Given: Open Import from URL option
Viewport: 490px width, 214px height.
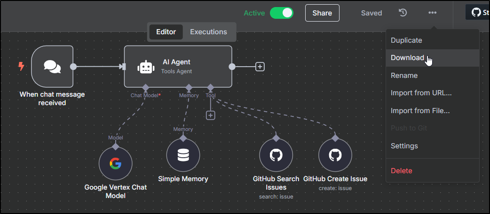Looking at the screenshot, I should [421, 93].
